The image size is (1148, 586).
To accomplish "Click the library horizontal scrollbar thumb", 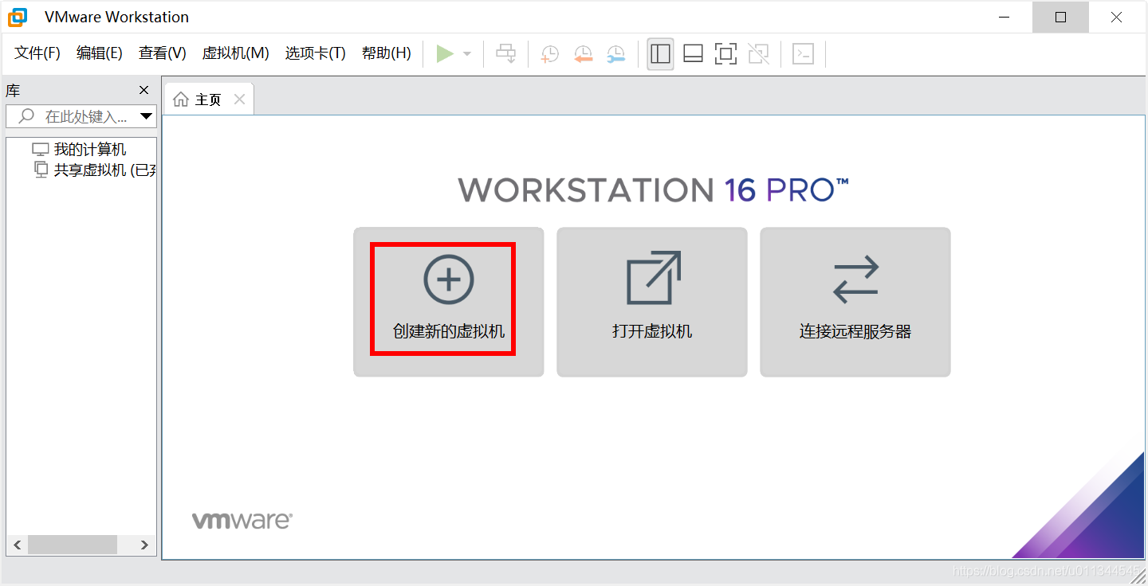I will [73, 545].
